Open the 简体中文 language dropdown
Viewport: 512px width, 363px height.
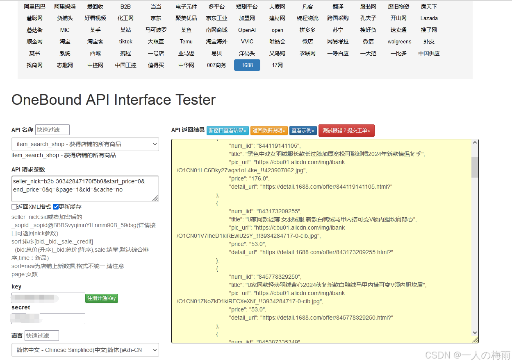click(x=85, y=350)
